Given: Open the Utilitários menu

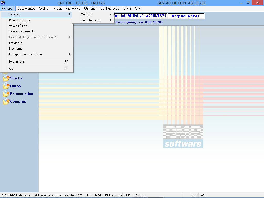Looking at the screenshot, I should (x=90, y=9).
